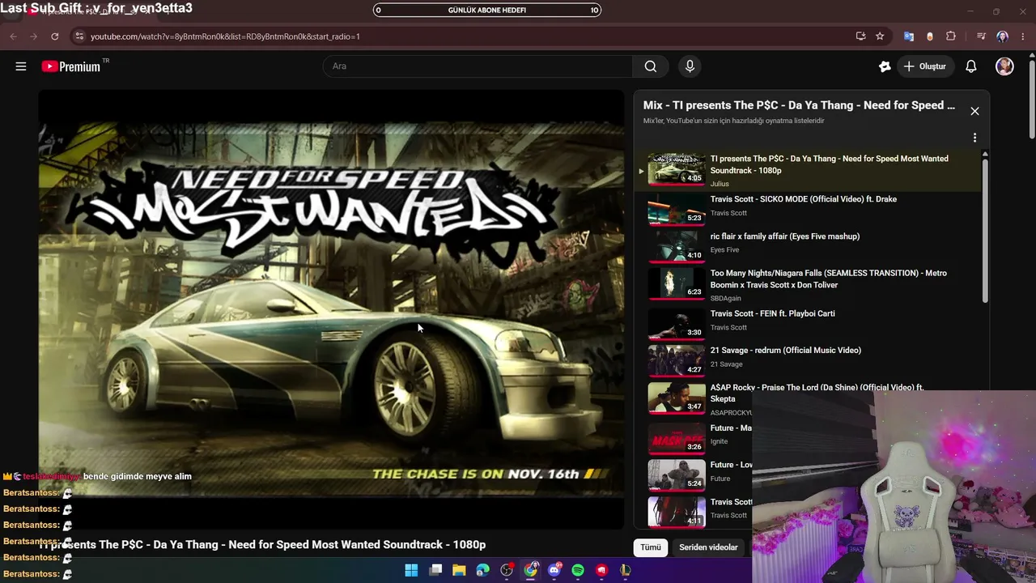Click the Da Ya Thang thumbnail marked 4:05

pyautogui.click(x=676, y=170)
